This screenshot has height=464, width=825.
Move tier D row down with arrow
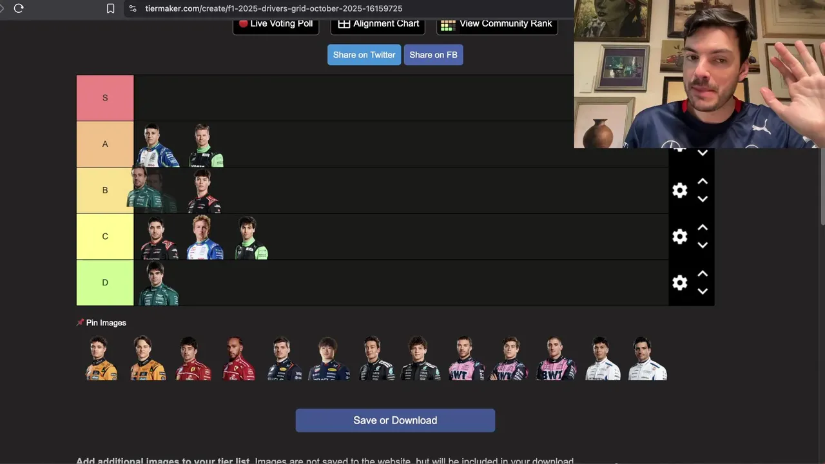click(703, 291)
